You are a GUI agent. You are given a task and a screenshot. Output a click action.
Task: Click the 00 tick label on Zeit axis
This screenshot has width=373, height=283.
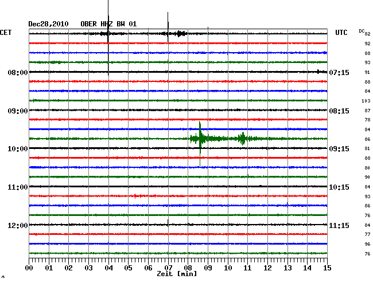29,268
